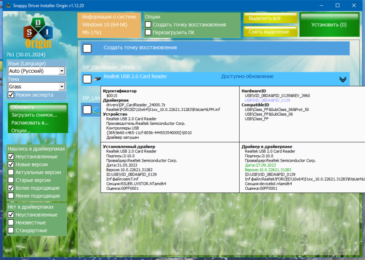The width and height of the screenshot is (365, 260).
Task: Select the Realtek USB 2.0 Card Reader checkbox
Action: coord(87,79)
